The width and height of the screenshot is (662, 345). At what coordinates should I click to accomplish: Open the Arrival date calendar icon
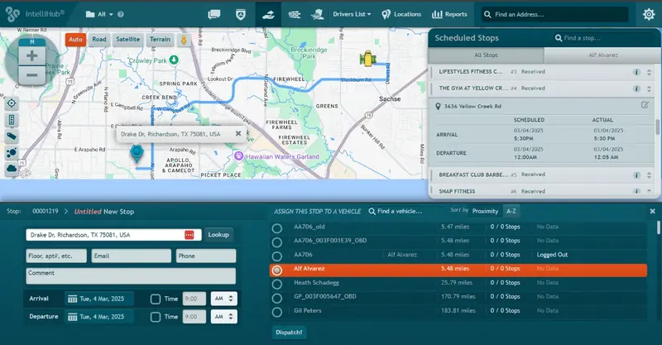pyautogui.click(x=72, y=299)
